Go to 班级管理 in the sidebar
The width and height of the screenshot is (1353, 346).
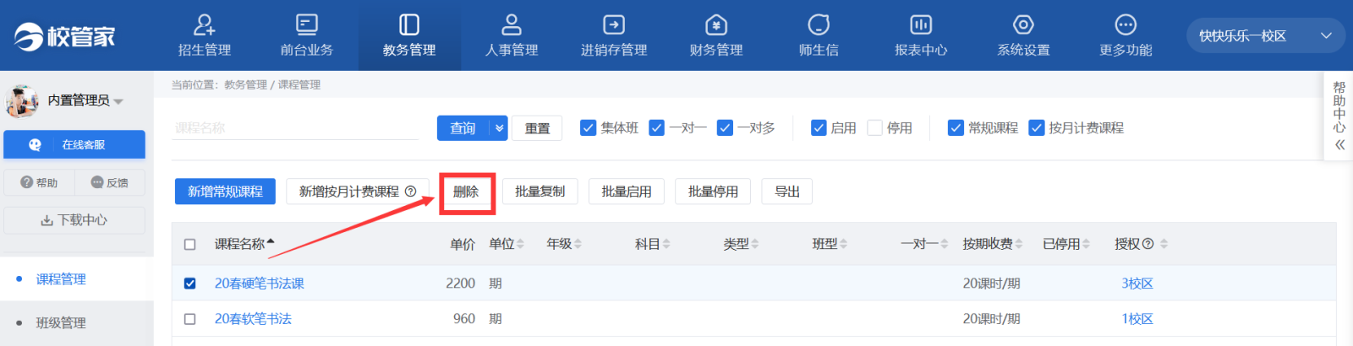click(x=61, y=323)
